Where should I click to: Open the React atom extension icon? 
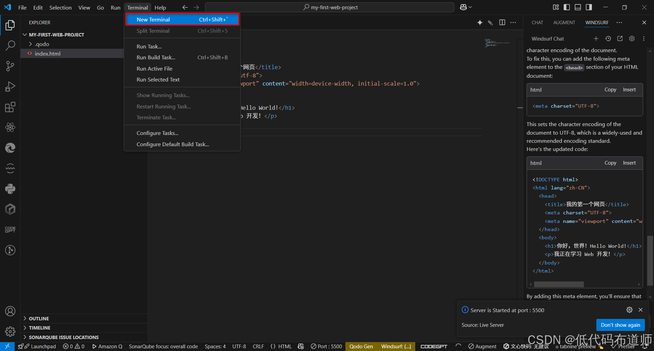[10, 127]
